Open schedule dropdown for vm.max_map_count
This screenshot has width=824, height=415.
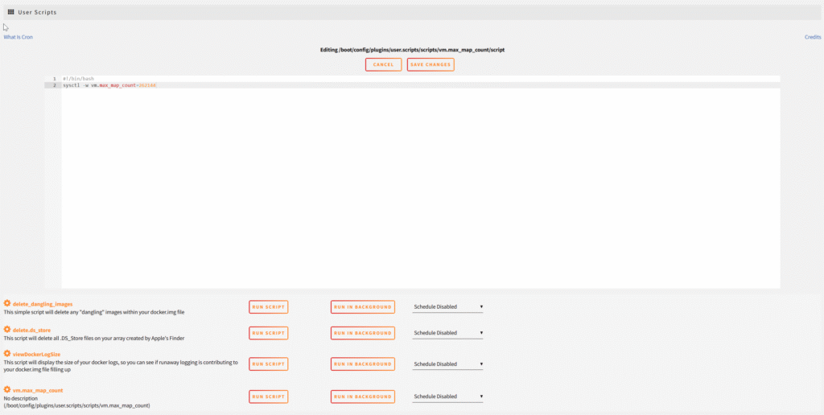447,397
